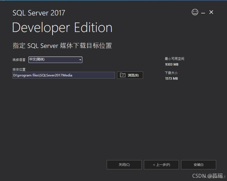This screenshot has height=181, width=227.
Task: Click the 指定 SQL Server 媒体下载目标位置 heading
Action: tap(62, 46)
